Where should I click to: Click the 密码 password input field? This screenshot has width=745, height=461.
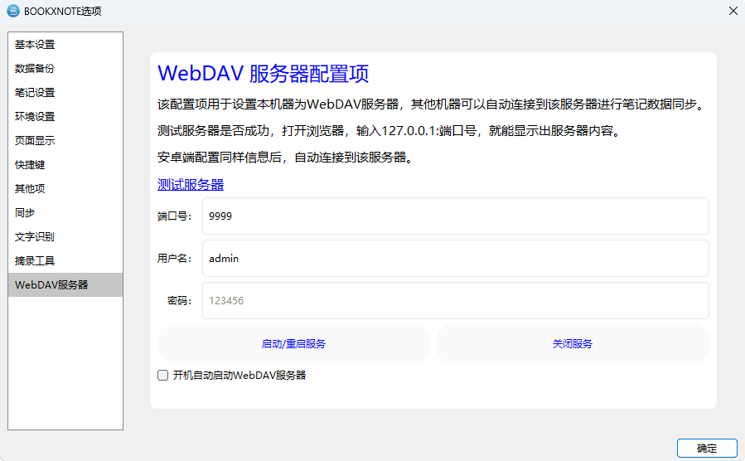[456, 301]
